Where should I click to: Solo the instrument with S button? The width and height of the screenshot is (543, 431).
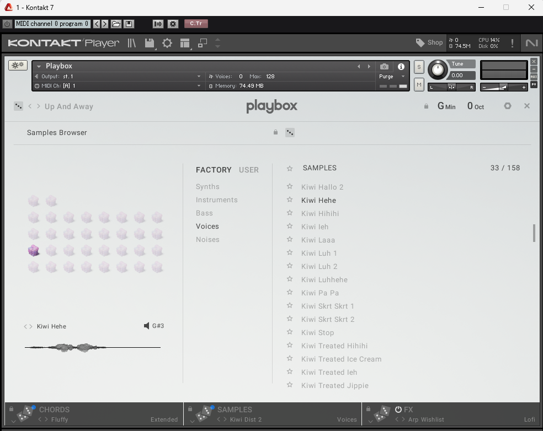(419, 67)
